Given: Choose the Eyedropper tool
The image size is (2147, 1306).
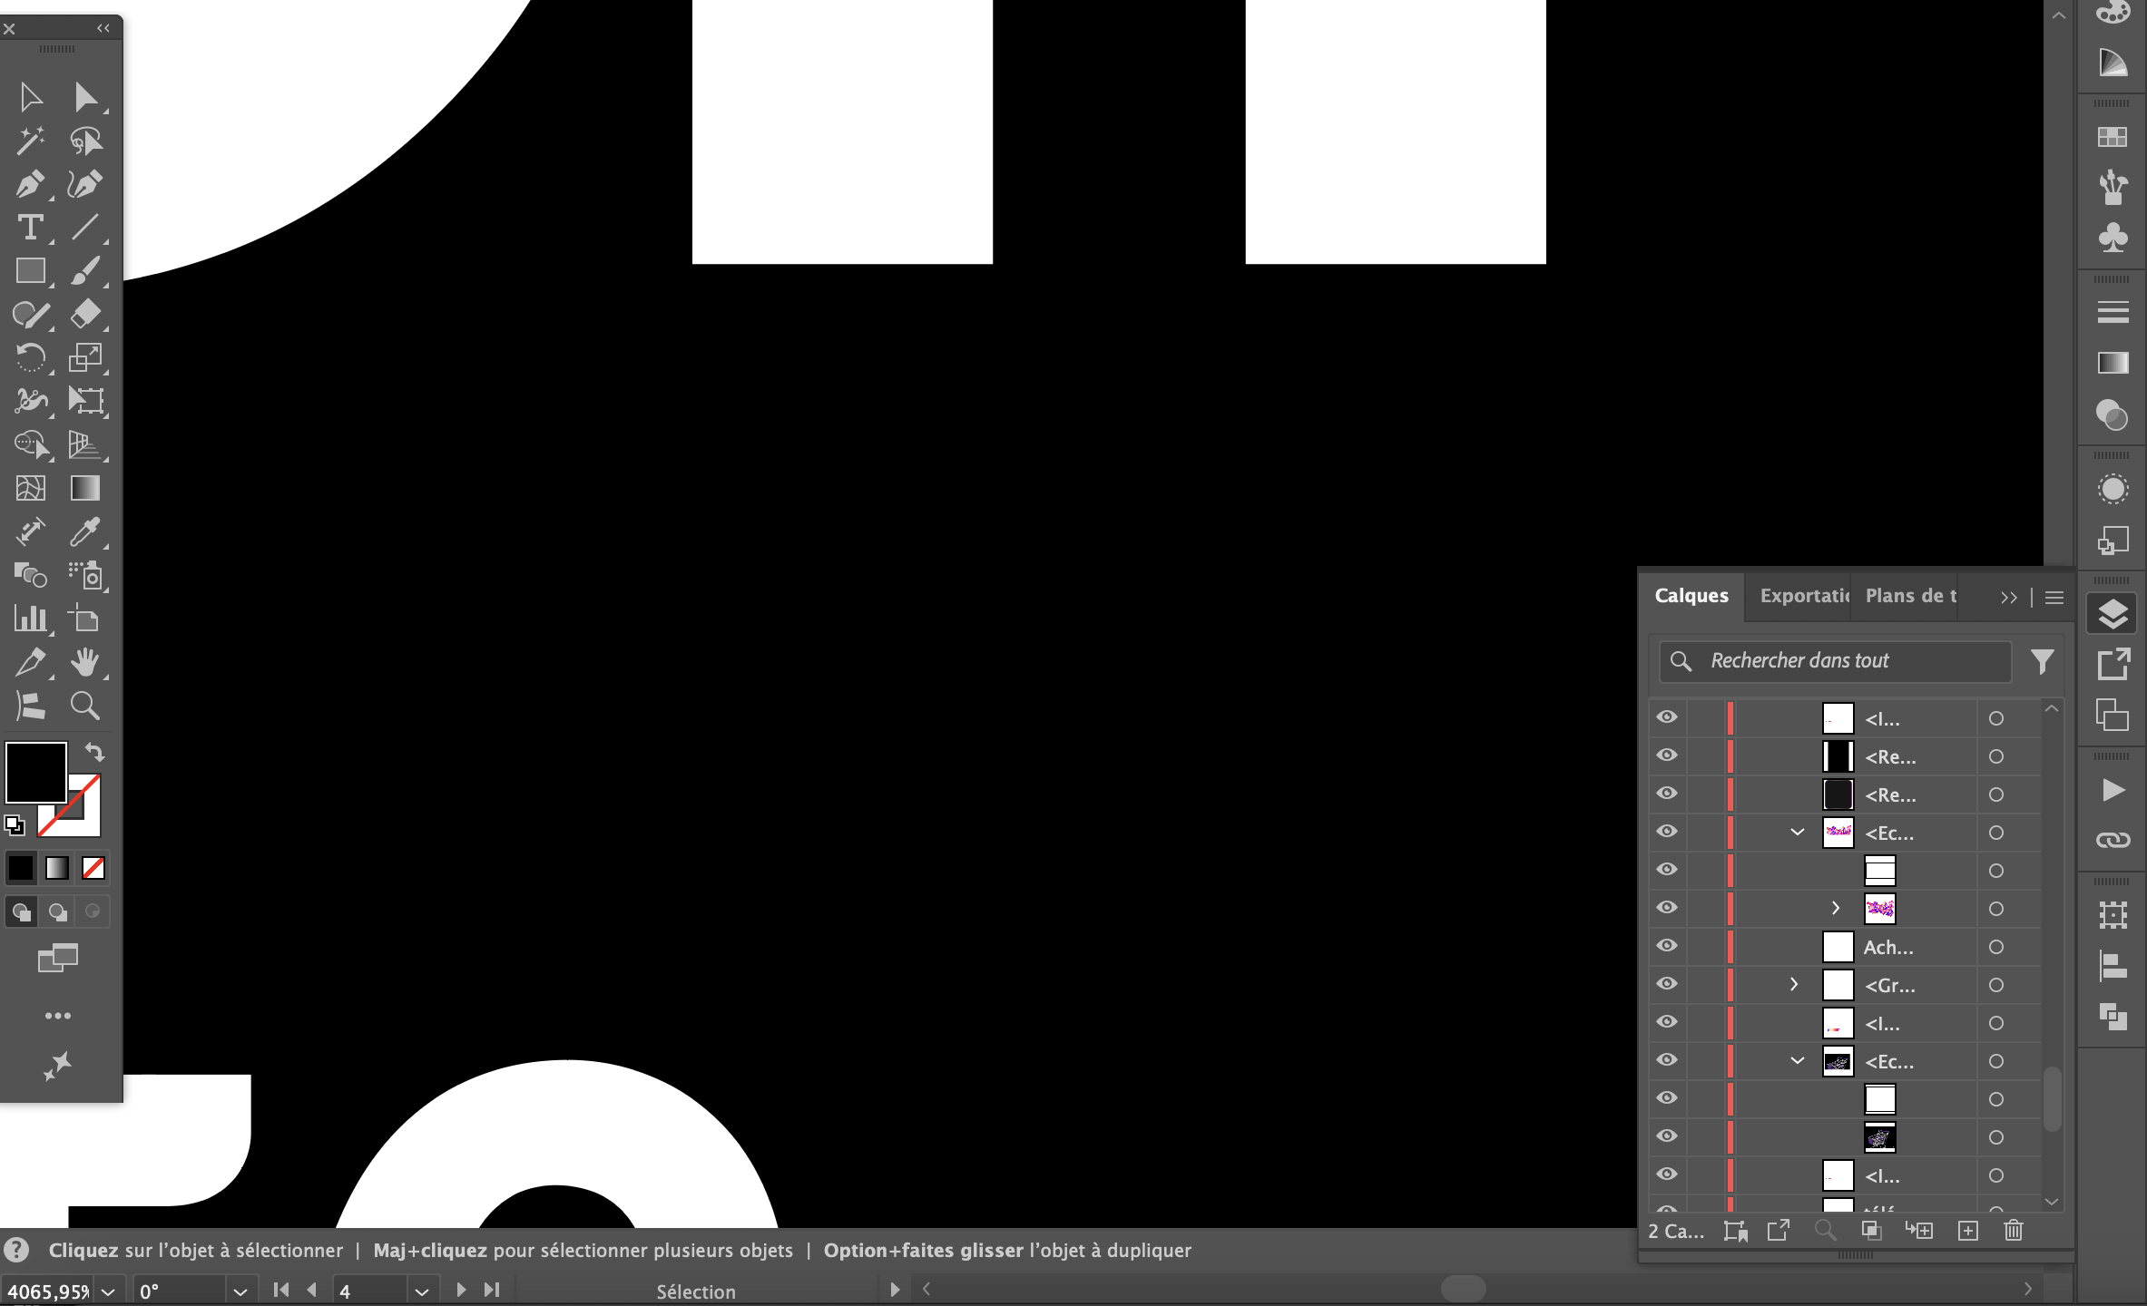Looking at the screenshot, I should (x=84, y=532).
